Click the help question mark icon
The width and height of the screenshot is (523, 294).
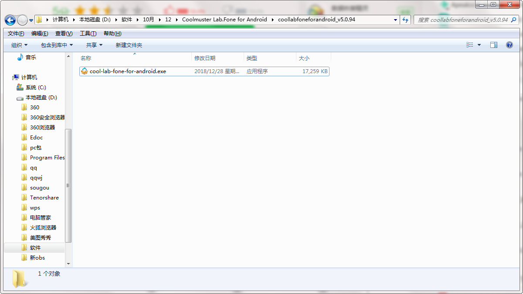pos(509,45)
